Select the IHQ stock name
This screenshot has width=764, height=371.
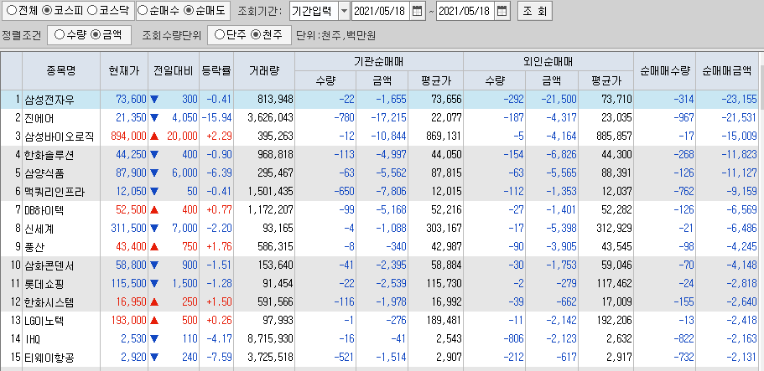click(34, 340)
